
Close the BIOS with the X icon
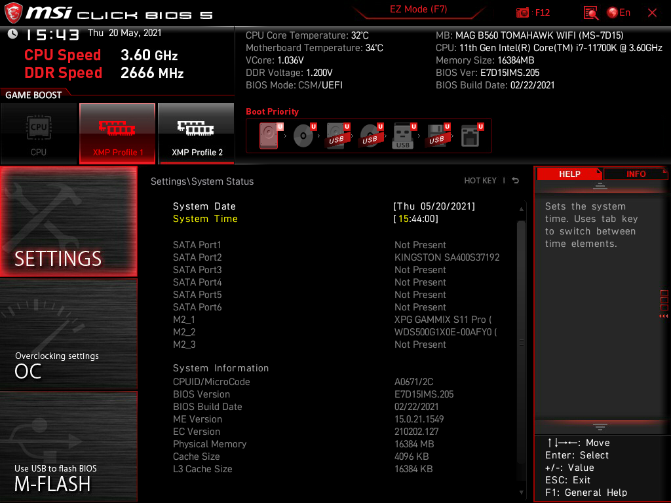pyautogui.click(x=652, y=13)
